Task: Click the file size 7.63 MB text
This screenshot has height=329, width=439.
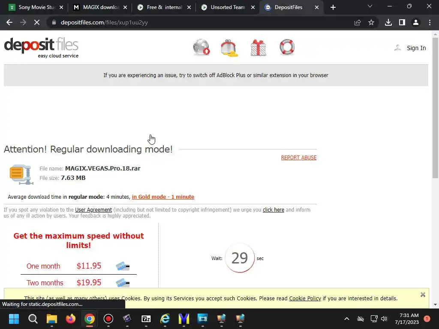Action: click(x=73, y=178)
